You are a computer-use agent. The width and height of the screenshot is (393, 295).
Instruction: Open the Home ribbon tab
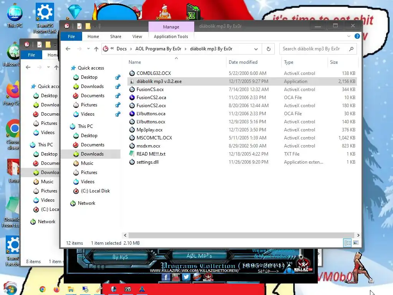click(93, 36)
